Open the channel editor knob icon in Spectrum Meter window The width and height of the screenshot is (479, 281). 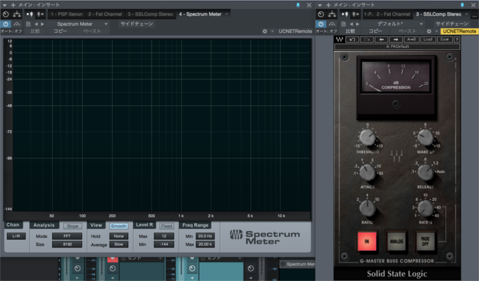[6, 14]
